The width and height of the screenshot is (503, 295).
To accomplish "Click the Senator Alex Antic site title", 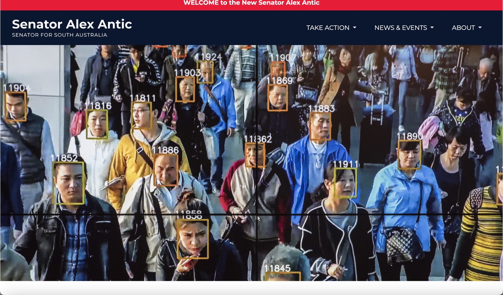I will point(72,24).
